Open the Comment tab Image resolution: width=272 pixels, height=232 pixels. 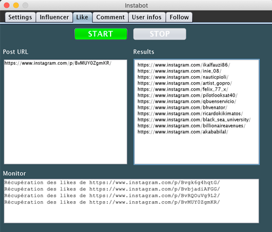click(111, 18)
